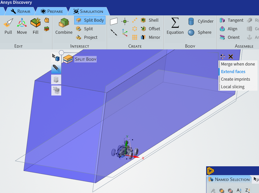The image size is (259, 193).
Task: Click the grayed remove-regions cube tool guide
Action: (x=56, y=90)
